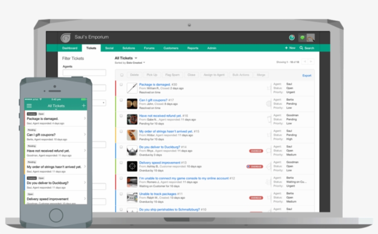This screenshot has height=234, width=378.
Task: Open the partly hidden filter select dropdown
Action: click(x=100, y=103)
